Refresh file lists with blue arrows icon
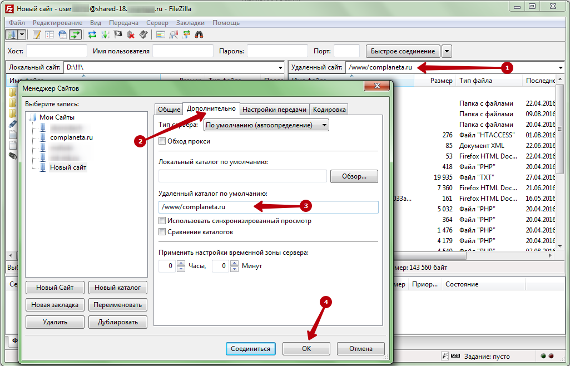 click(x=92, y=34)
